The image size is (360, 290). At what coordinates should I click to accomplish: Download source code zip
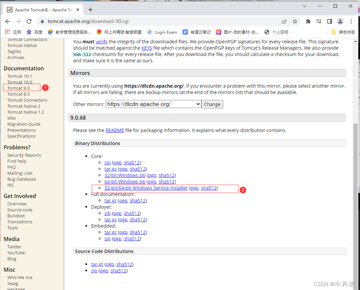click(x=94, y=271)
